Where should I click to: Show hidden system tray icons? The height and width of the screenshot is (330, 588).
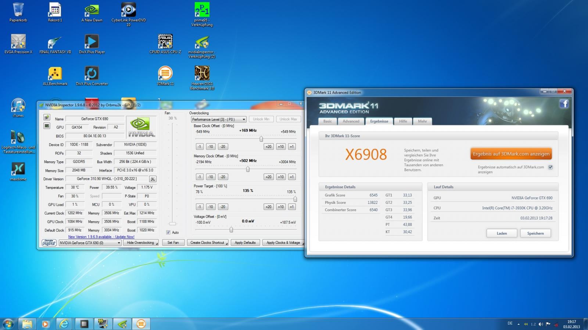tap(518, 324)
